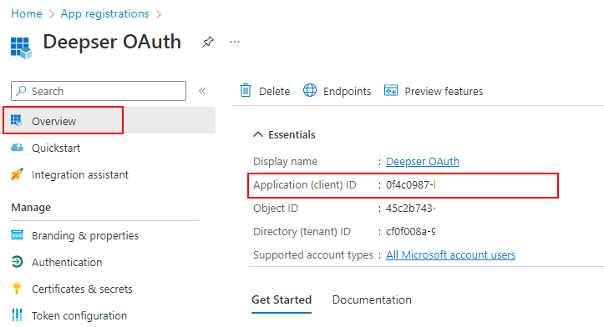Click the Certificates & secrets key icon

[17, 288]
